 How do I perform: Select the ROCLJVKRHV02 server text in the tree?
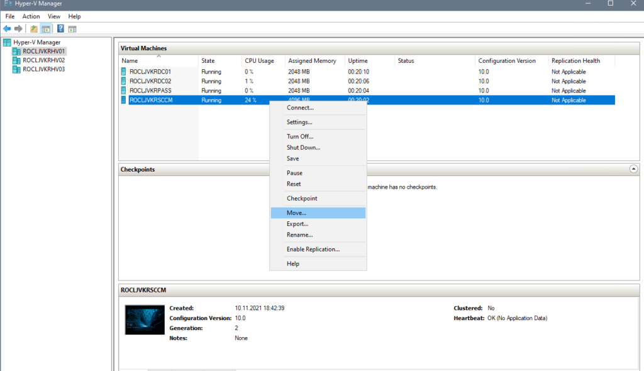pos(43,60)
